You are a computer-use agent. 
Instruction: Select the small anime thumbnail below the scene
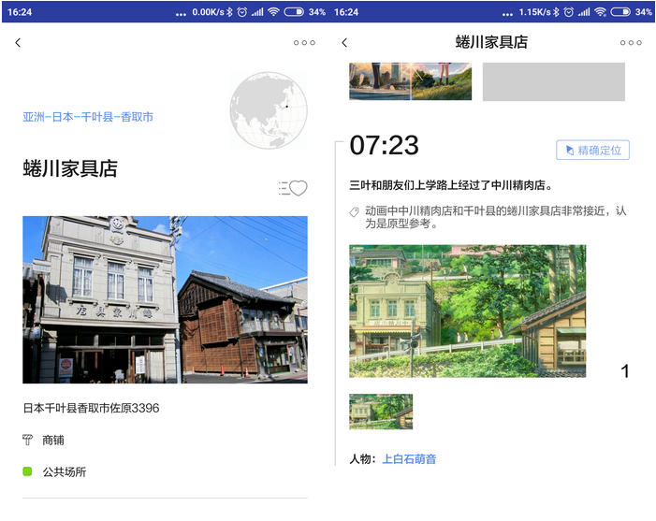(x=381, y=412)
